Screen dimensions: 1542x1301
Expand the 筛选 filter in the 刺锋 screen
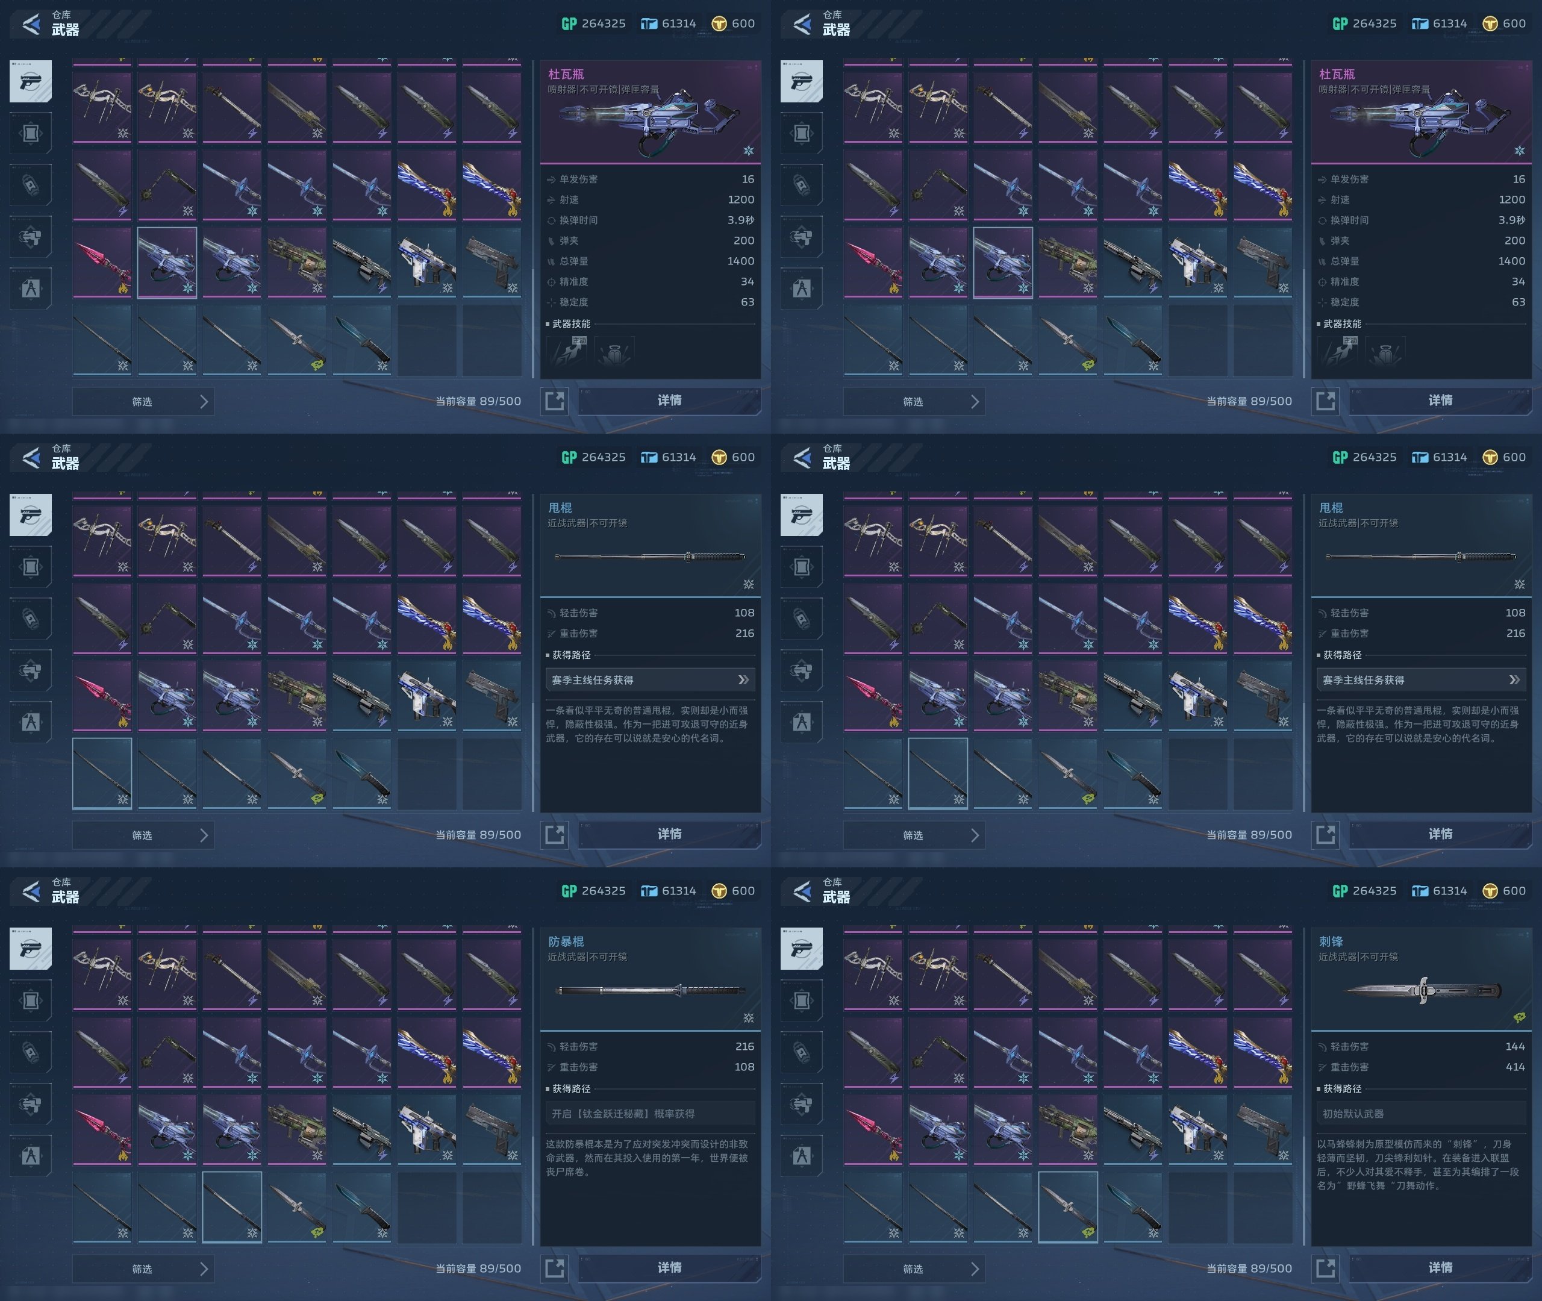coord(914,1268)
